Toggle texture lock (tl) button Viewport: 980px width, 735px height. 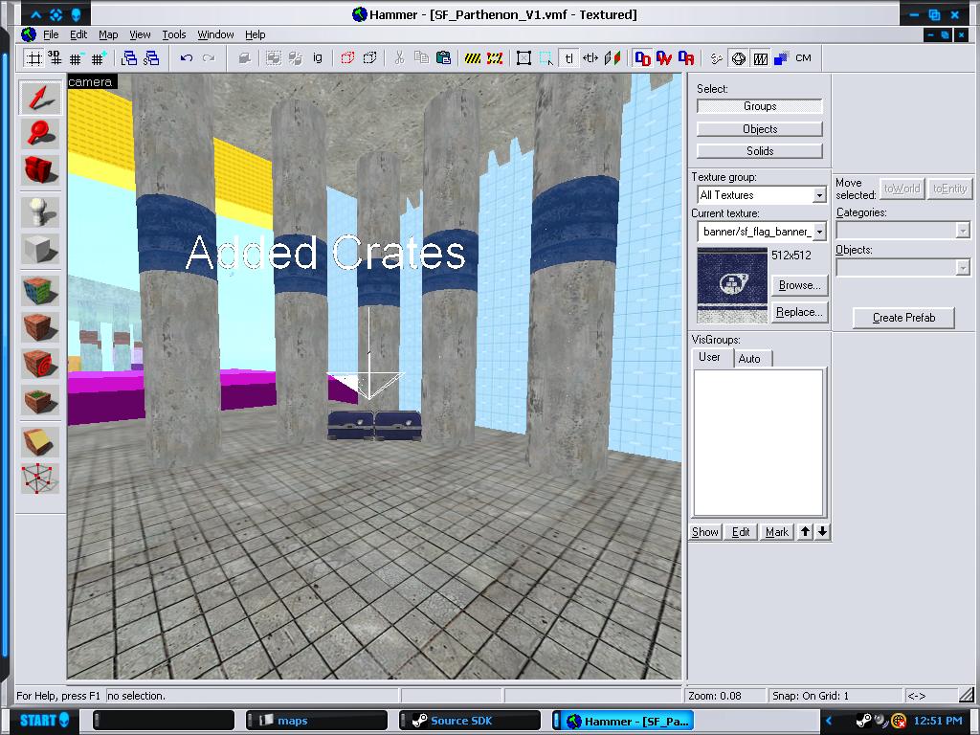[568, 58]
